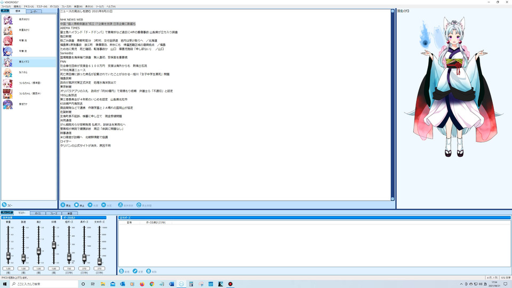Click the 記号 column header
The image size is (512, 288).
tap(129, 222)
